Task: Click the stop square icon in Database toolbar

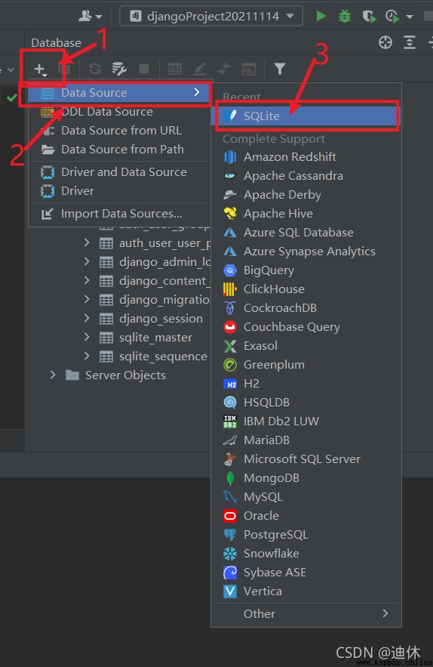Action: [x=144, y=69]
